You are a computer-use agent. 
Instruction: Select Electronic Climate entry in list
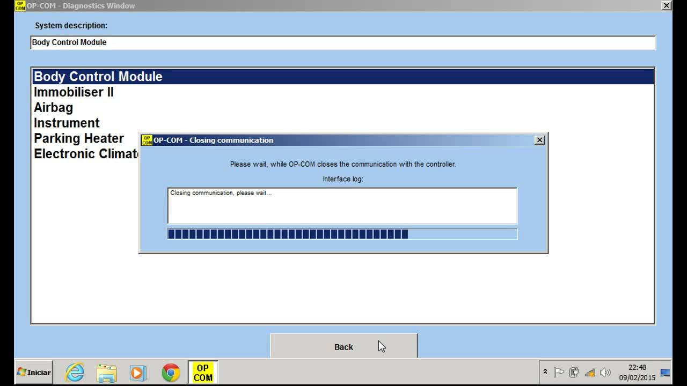[86, 154]
